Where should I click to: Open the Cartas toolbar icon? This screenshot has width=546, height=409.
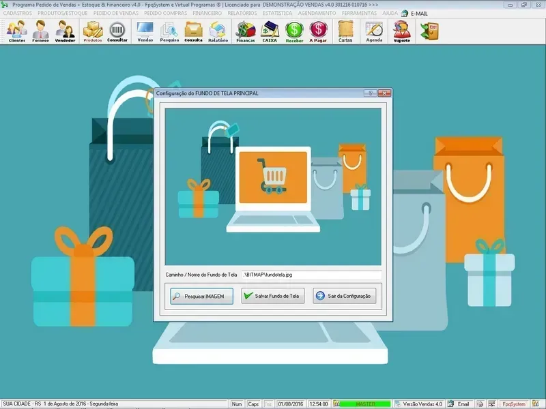click(x=345, y=31)
